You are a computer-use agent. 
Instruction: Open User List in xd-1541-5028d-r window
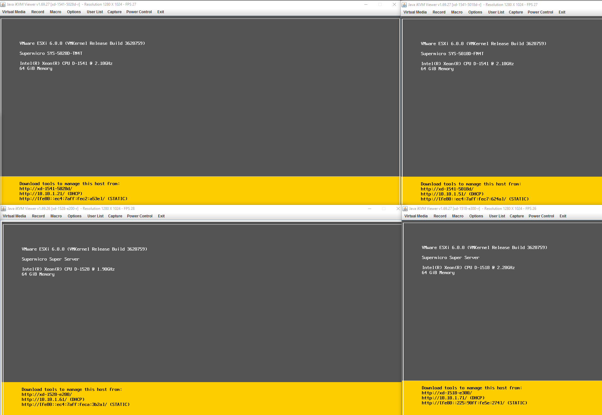[95, 12]
